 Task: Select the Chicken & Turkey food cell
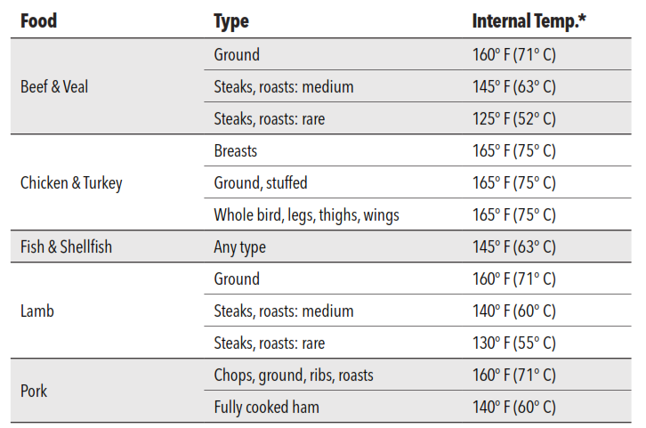[71, 183]
